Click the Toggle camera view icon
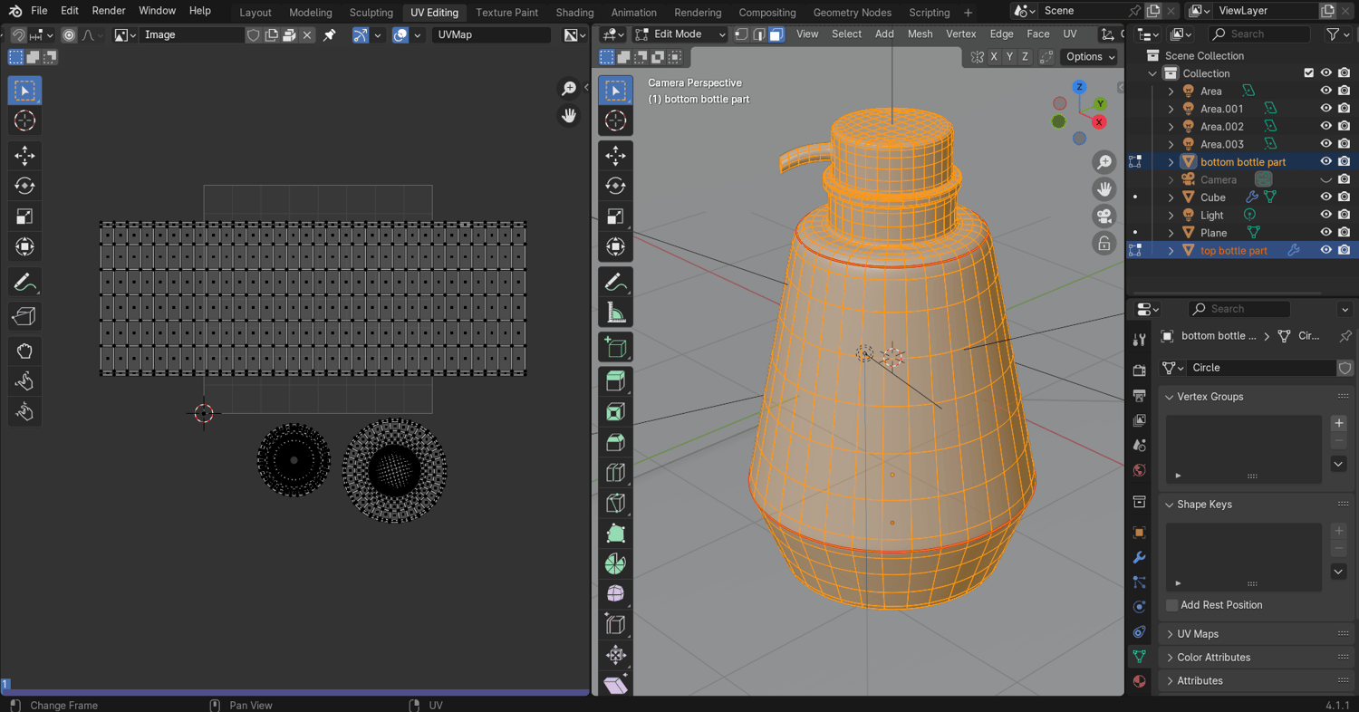Image resolution: width=1359 pixels, height=712 pixels. click(x=1104, y=216)
